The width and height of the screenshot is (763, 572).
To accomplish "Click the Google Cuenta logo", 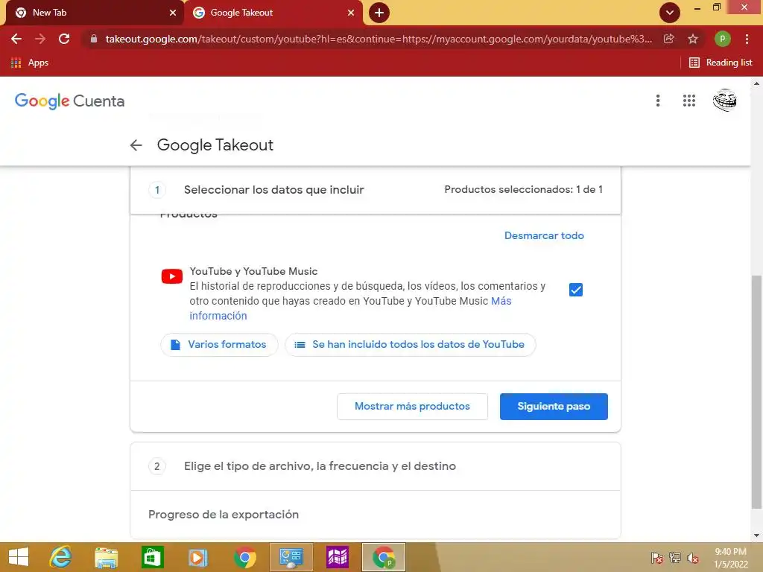I will [x=69, y=101].
